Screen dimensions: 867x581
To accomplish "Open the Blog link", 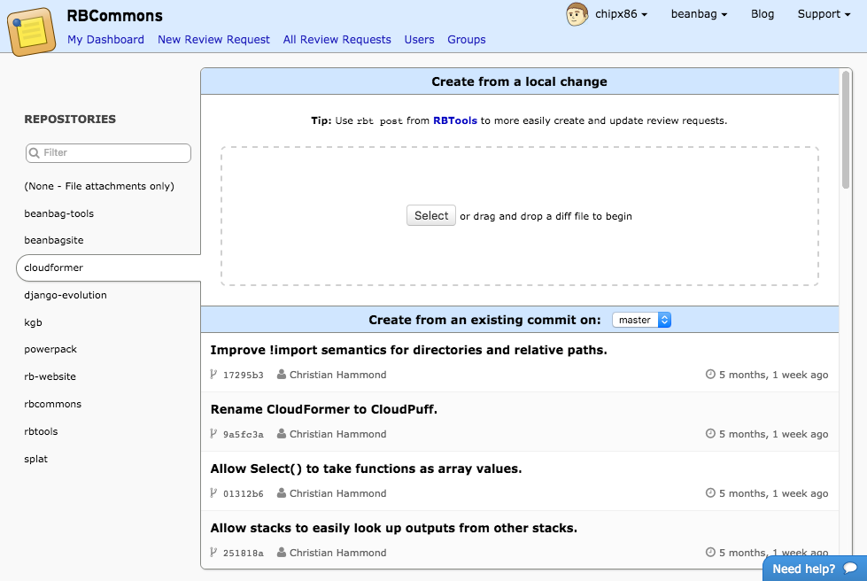I will pyautogui.click(x=762, y=14).
